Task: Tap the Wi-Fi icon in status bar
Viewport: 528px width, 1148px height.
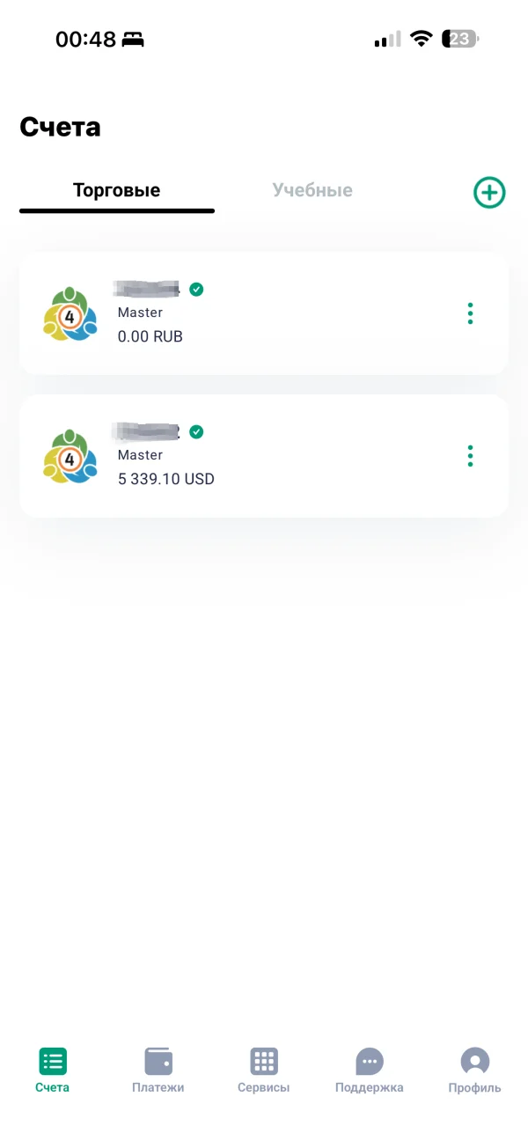Action: point(422,39)
